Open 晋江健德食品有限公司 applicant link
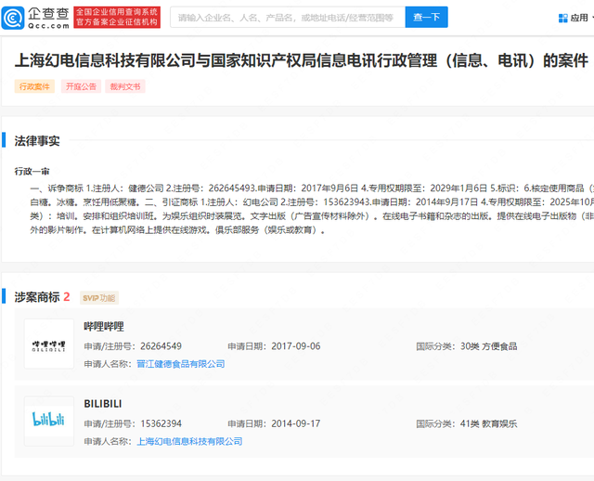594x481 pixels. point(181,364)
